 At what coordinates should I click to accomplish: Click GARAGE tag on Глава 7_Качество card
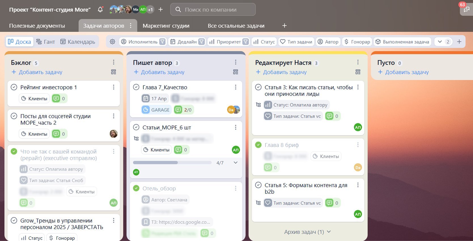pyautogui.click(x=156, y=110)
